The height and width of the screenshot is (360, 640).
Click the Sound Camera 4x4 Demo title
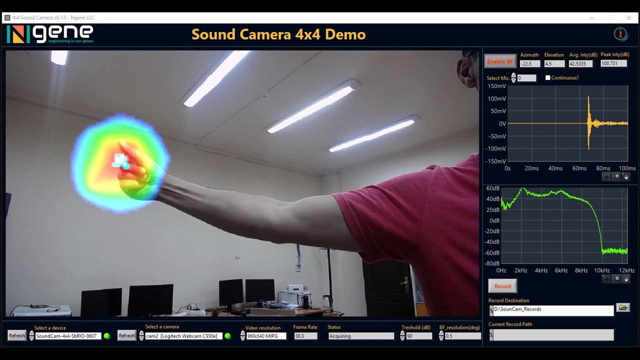click(278, 34)
